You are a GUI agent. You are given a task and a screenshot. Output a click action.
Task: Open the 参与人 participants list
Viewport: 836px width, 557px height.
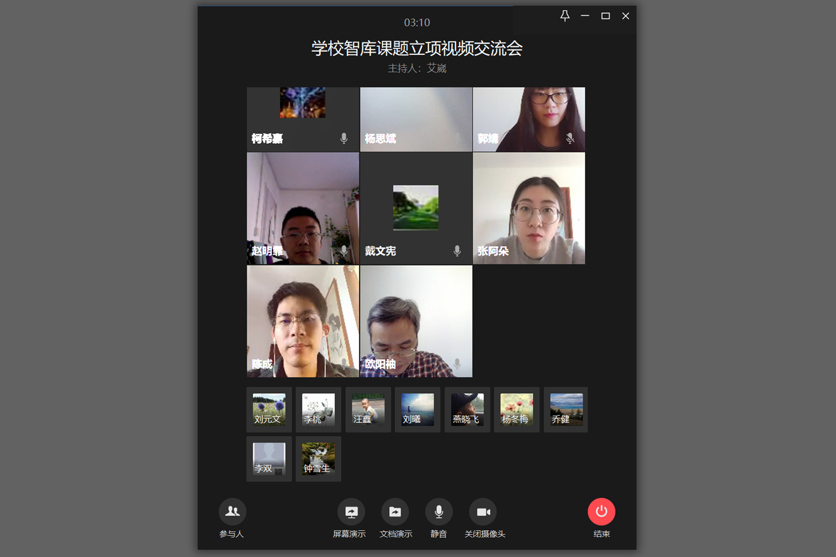click(232, 511)
